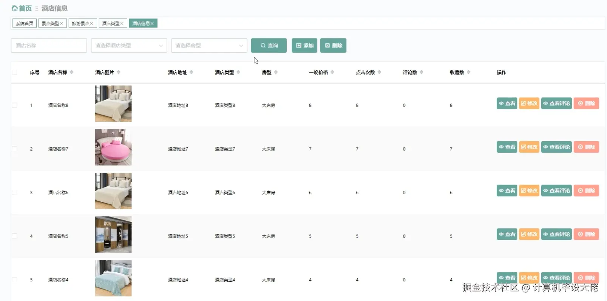
Task: Edit the 酒店名称5 record
Action: click(x=529, y=234)
